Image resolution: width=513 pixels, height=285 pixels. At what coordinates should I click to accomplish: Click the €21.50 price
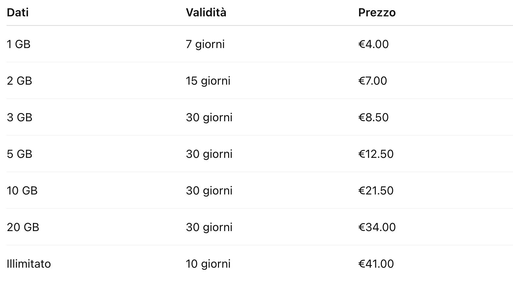click(x=376, y=191)
